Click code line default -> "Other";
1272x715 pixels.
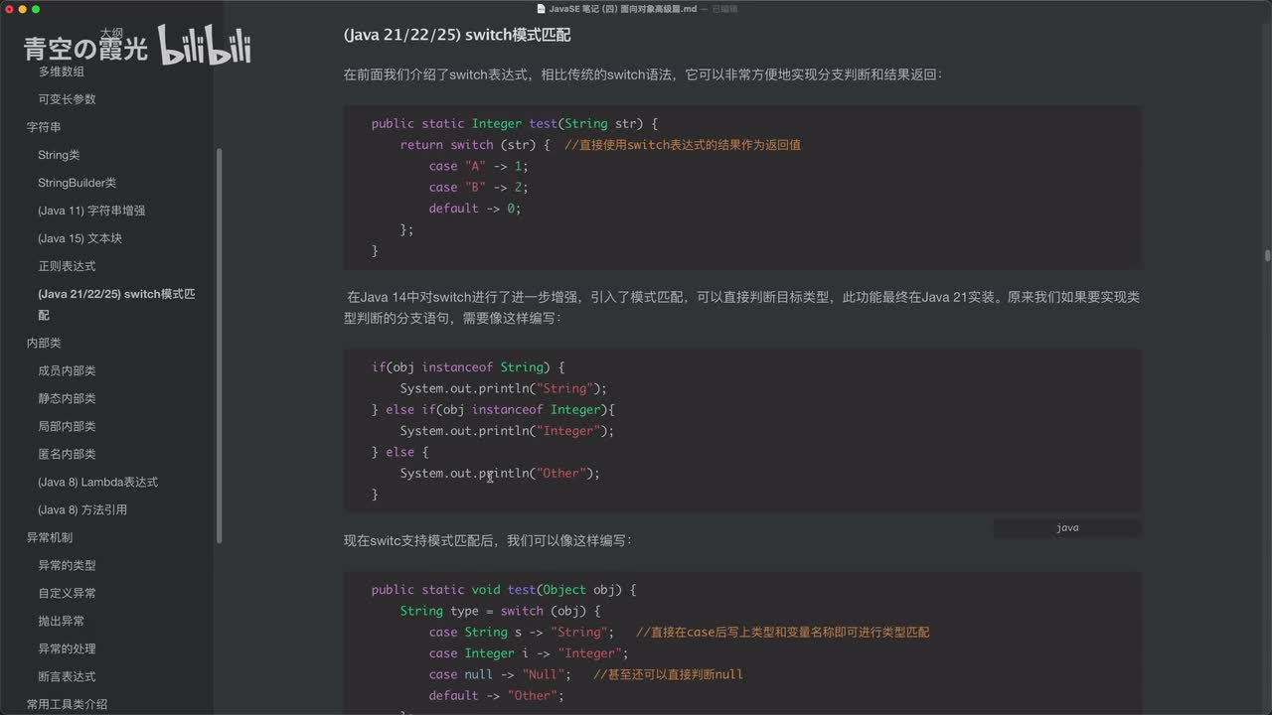click(x=497, y=696)
